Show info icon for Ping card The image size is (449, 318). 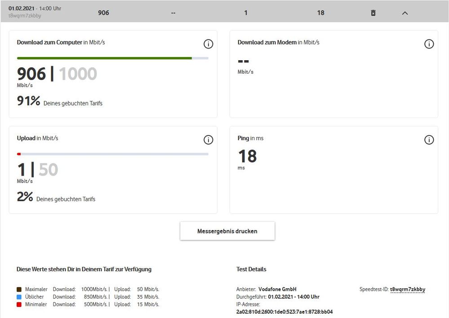click(429, 140)
